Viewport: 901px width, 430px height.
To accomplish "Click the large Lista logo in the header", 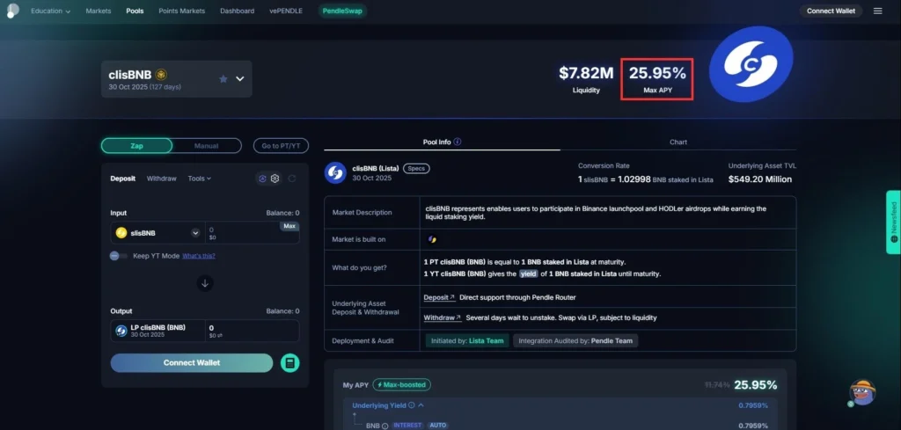I will click(751, 63).
